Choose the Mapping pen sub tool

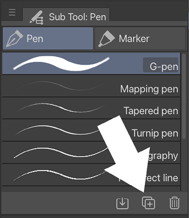[x=91, y=86]
